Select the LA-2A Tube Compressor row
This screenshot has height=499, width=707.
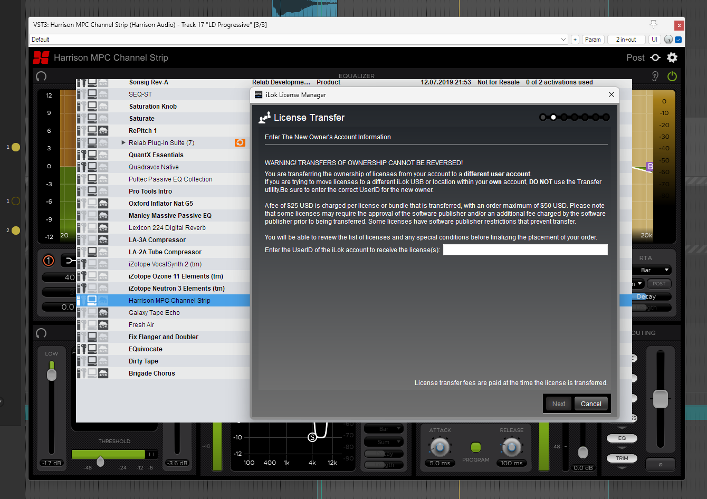tap(163, 252)
